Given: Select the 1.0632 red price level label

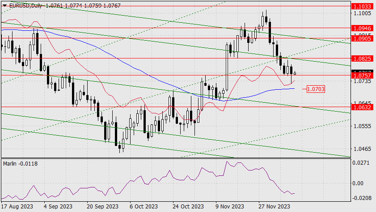Looking at the screenshot, I should coord(362,107).
